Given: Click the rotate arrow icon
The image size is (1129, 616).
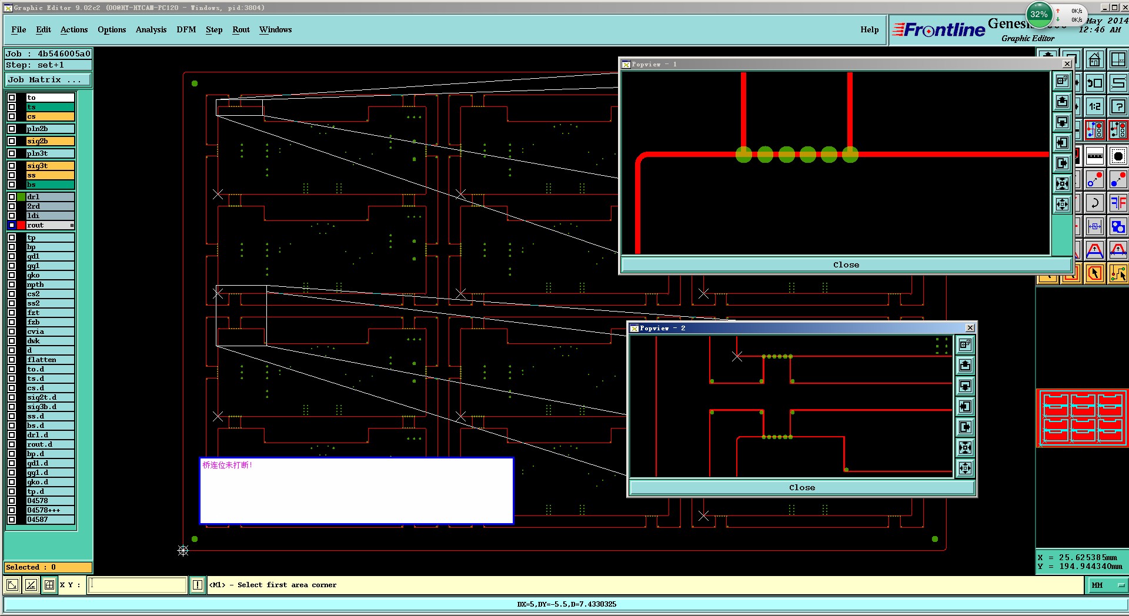Looking at the screenshot, I should coord(1094,203).
